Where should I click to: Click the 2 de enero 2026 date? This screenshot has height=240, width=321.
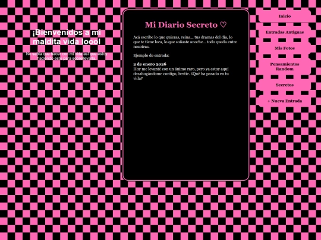click(150, 64)
